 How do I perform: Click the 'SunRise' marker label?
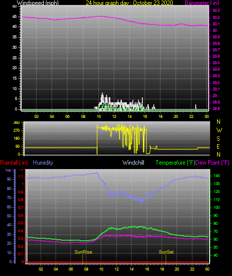pos(83,252)
